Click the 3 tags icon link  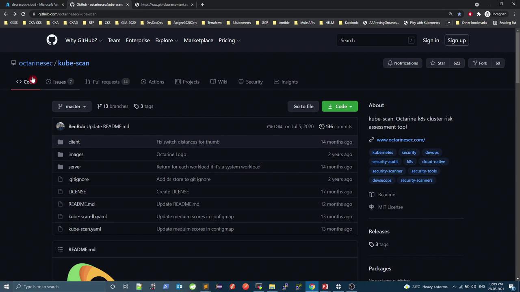[x=143, y=106]
